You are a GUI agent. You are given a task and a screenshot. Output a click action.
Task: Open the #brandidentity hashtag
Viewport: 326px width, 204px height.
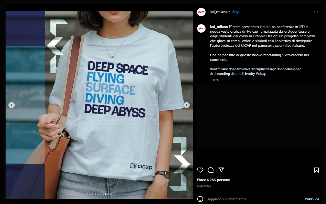(243, 74)
